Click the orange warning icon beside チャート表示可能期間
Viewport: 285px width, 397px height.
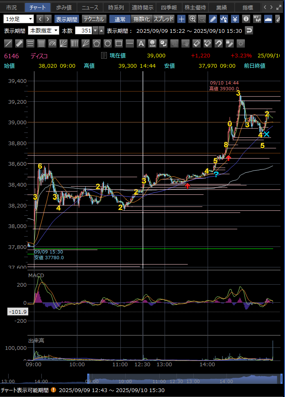pyautogui.click(x=53, y=390)
